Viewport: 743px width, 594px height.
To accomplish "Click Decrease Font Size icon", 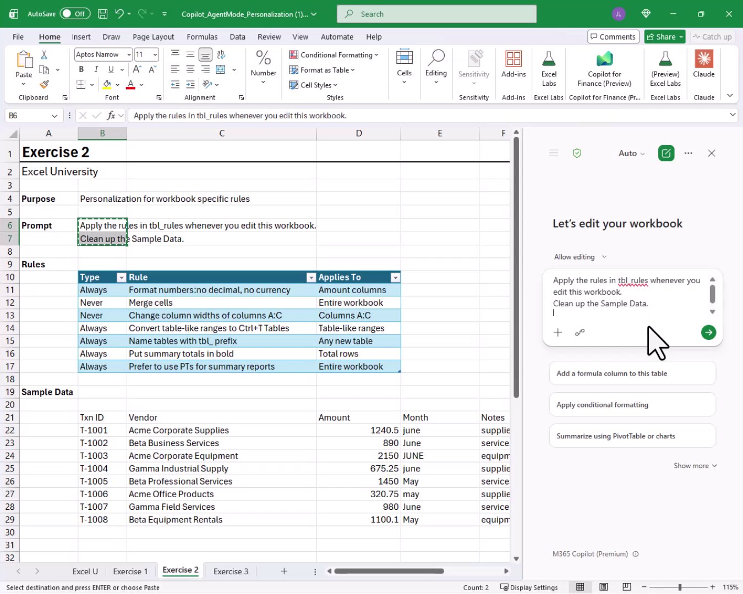I will (152, 69).
